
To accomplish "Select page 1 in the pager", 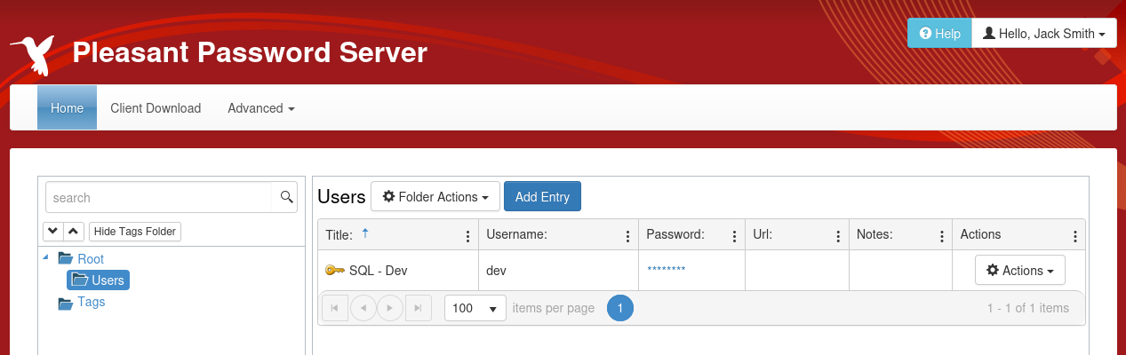I will click(x=620, y=308).
